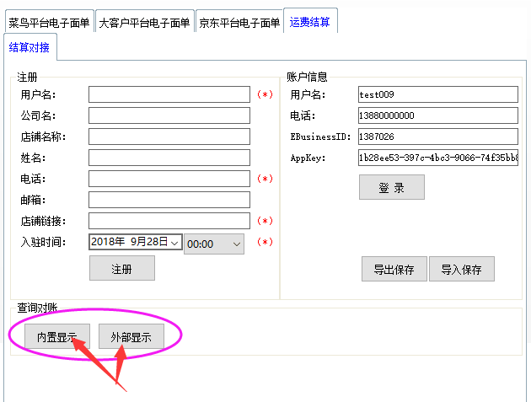This screenshot has width=531, height=402.
Task: Click the 登录 button
Action: click(x=391, y=188)
